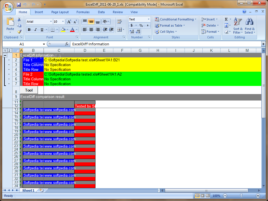Screen dimensions: 268x201
Task: Open the Format cells button
Action: click(210, 32)
